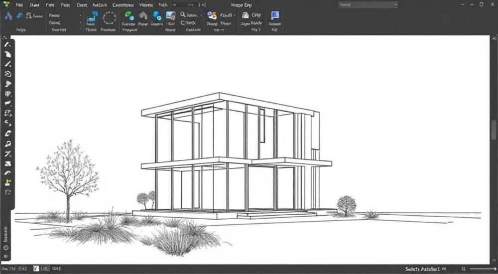Viewport: 498px width, 274px height.
Task: Click the framed picture ribbon icon
Action: [x=170, y=15]
